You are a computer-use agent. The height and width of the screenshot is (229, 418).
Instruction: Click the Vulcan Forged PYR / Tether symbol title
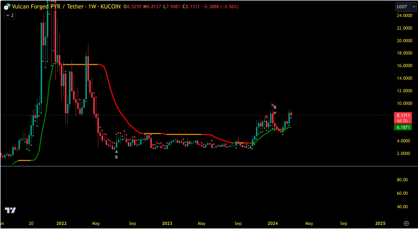48,6
